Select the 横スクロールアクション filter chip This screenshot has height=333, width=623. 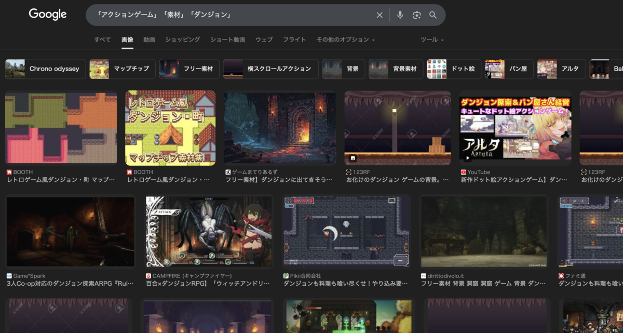270,69
